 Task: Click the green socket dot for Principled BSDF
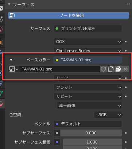tap(57, 28)
